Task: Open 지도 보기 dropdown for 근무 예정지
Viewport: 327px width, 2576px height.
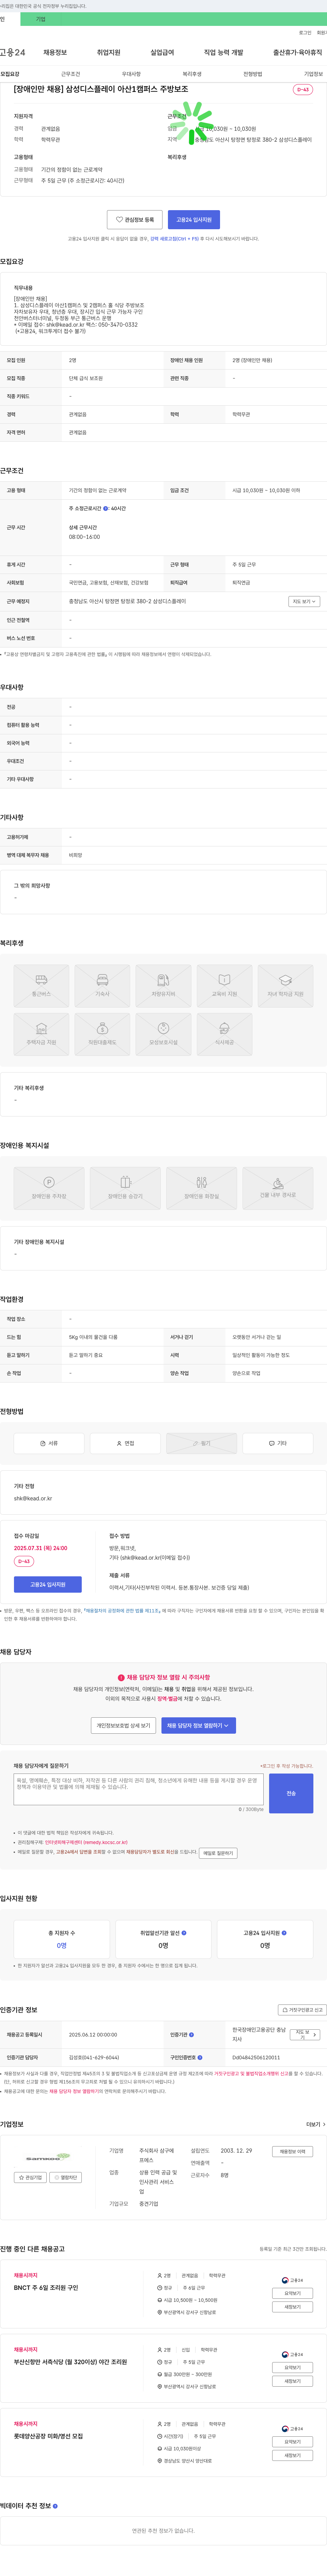Action: point(304,602)
